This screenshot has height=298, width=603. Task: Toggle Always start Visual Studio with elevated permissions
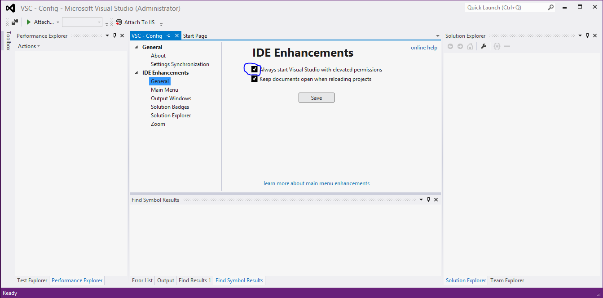[255, 69]
